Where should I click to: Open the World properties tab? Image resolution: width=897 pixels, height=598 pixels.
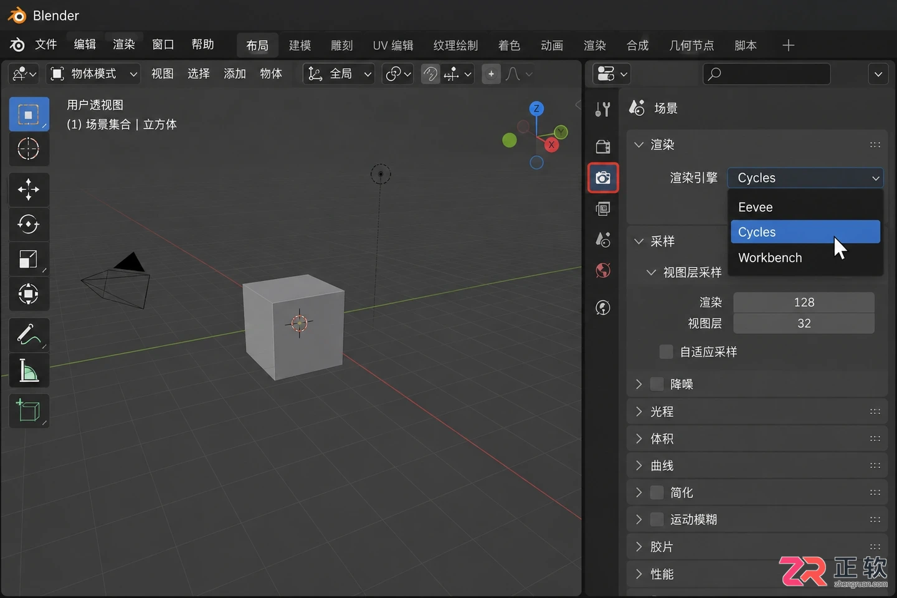coord(602,270)
